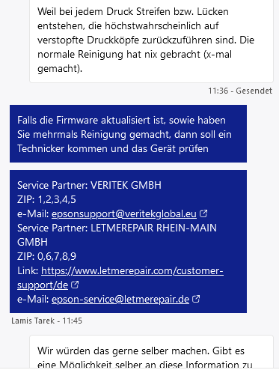Select the 'Wir würden das gerne selber machen' message
279x370 pixels.
[x=151, y=352]
